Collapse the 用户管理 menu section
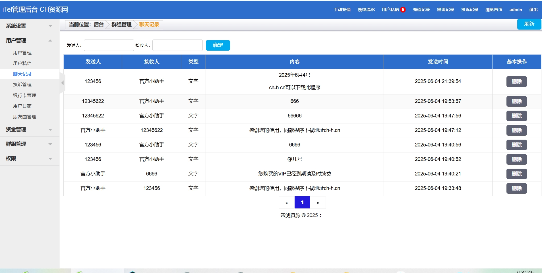 point(30,40)
